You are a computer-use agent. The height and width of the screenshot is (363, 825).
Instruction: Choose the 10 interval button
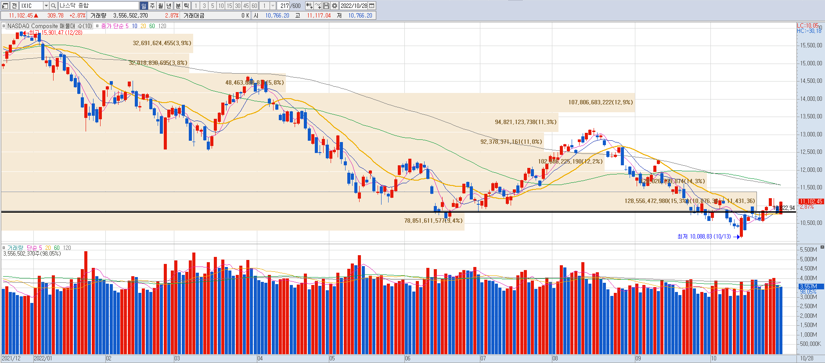point(221,6)
